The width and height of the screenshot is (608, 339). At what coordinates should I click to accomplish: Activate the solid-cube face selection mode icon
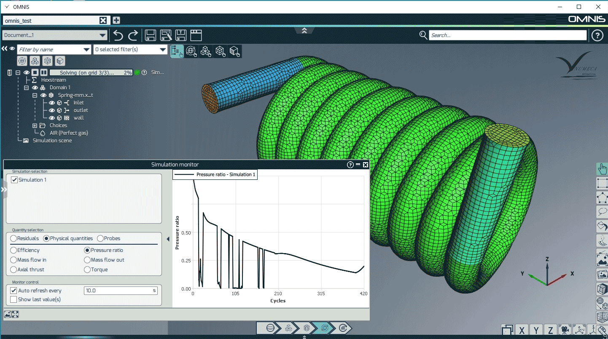(235, 51)
